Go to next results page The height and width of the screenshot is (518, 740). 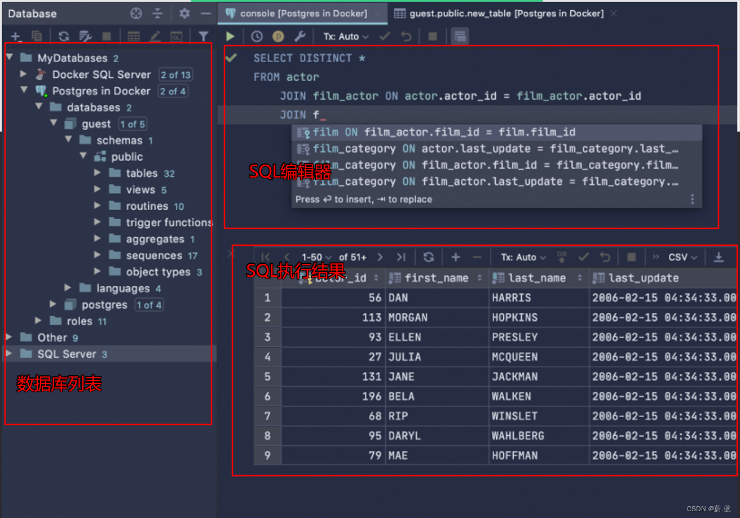pos(380,257)
